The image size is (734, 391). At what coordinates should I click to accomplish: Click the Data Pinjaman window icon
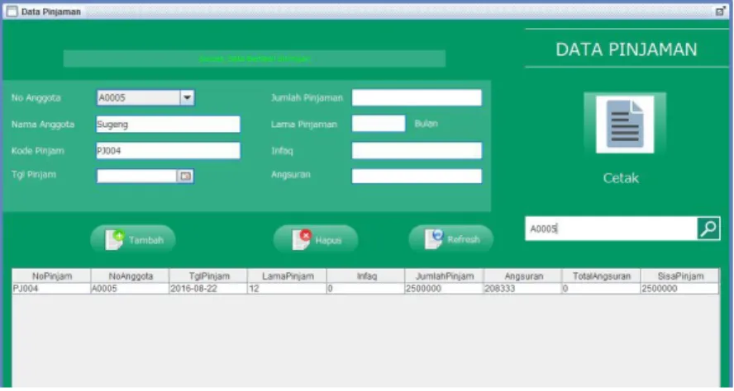(12, 12)
